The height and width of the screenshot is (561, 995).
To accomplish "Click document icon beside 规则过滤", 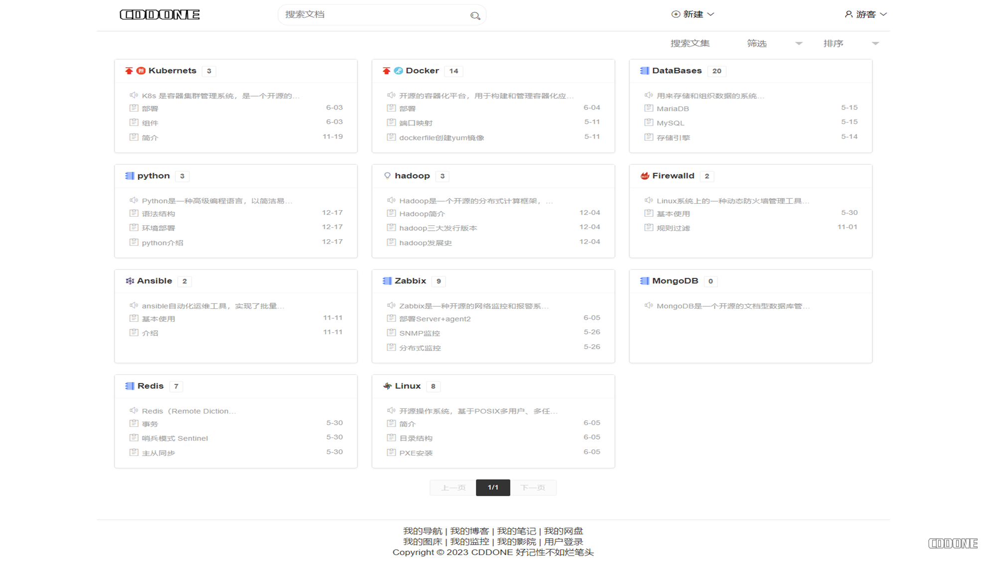I will (648, 227).
